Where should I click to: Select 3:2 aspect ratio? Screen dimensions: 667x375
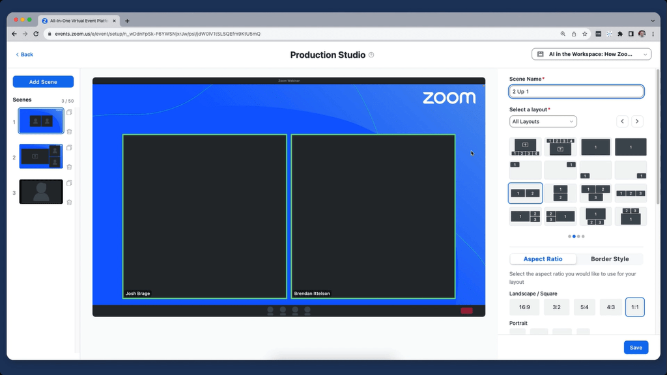[556, 307]
